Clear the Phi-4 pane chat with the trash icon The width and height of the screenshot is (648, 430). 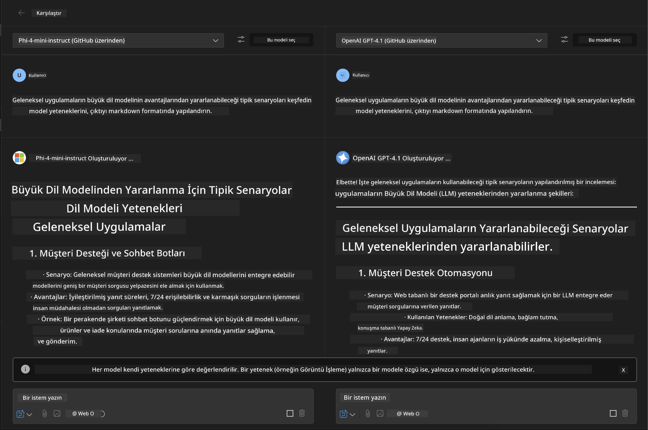click(x=302, y=413)
